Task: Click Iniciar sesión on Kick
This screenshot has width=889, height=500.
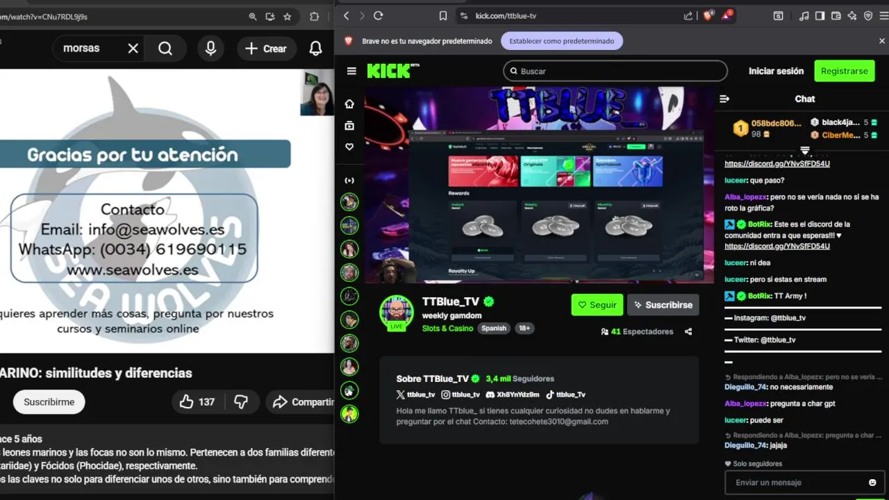Action: (x=776, y=71)
